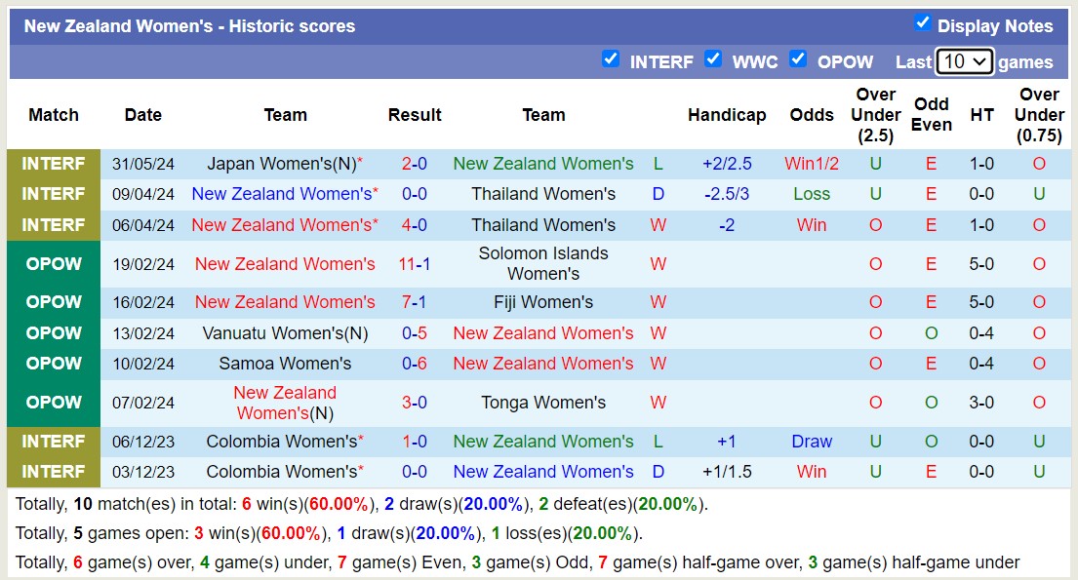This screenshot has height=580, width=1078.
Task: Select Tonga Women's team link
Action: 543,402
